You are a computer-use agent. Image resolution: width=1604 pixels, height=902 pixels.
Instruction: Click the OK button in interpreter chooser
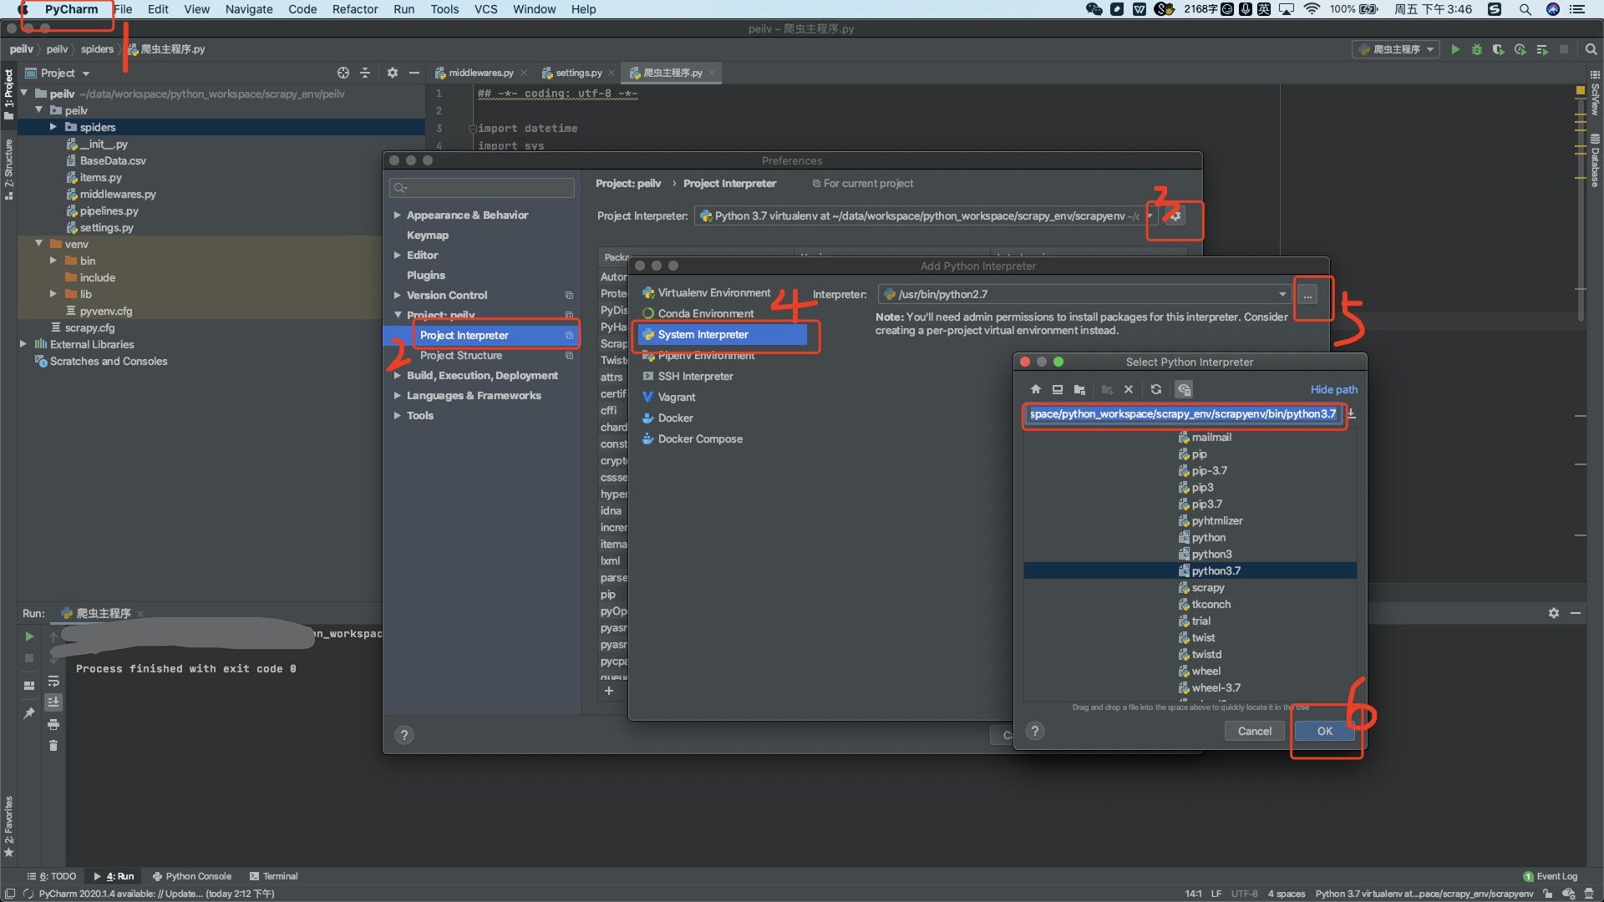pyautogui.click(x=1324, y=732)
